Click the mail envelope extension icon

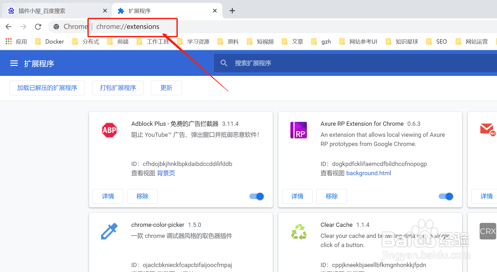pyautogui.click(x=488, y=129)
